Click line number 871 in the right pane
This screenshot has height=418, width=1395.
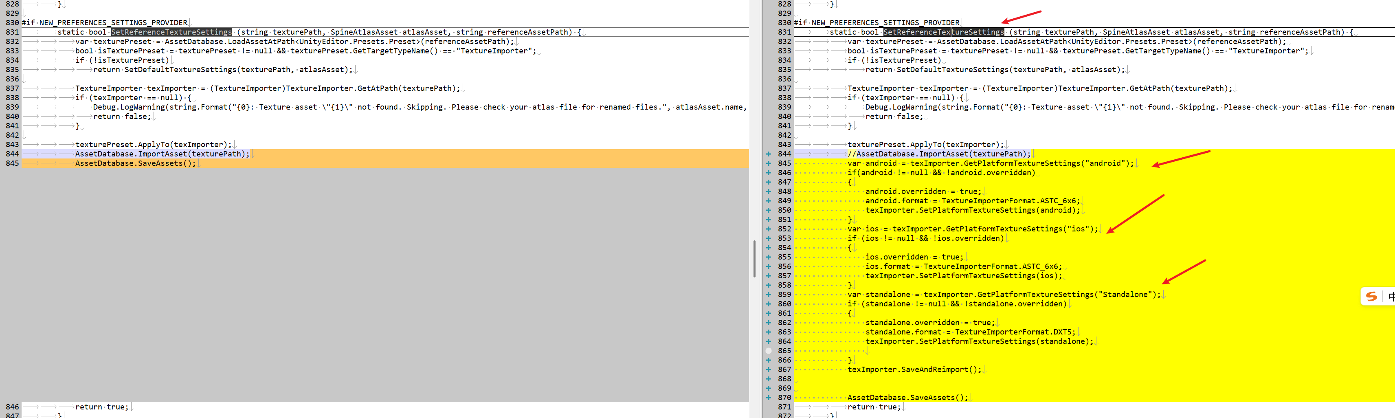pos(785,407)
